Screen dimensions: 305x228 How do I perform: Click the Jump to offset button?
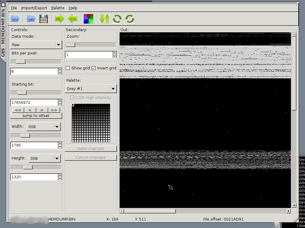point(36,115)
